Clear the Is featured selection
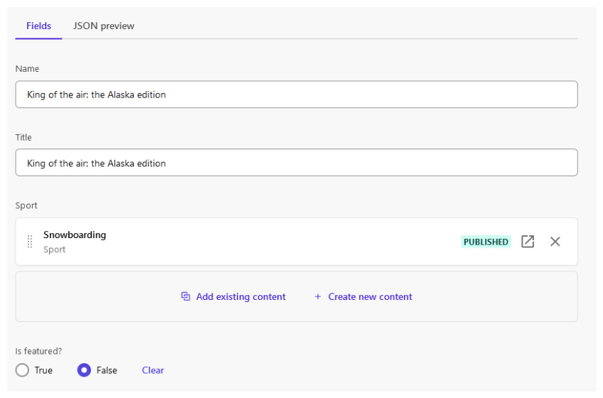 coord(153,370)
